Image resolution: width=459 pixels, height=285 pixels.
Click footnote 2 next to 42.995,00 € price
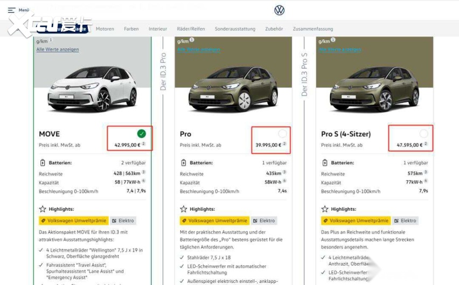point(143,144)
